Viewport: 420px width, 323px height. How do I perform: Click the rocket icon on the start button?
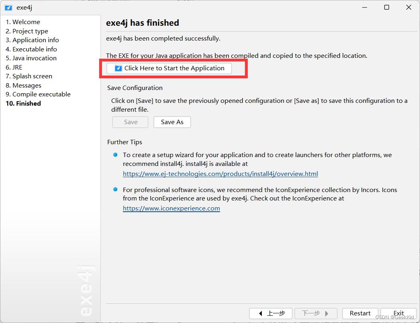(118, 68)
